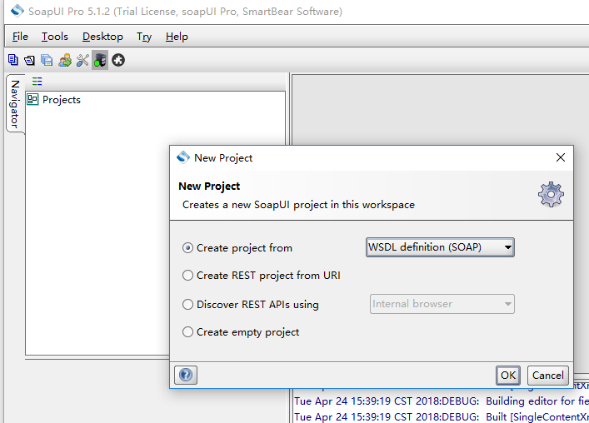
Task: Cancel the New Project dialog
Action: point(547,375)
